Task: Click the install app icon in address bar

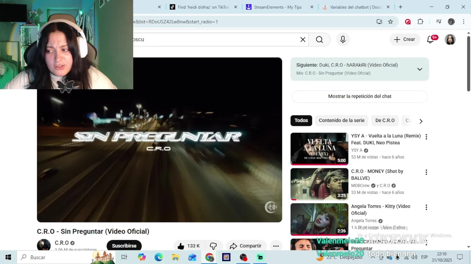Action: click(379, 22)
